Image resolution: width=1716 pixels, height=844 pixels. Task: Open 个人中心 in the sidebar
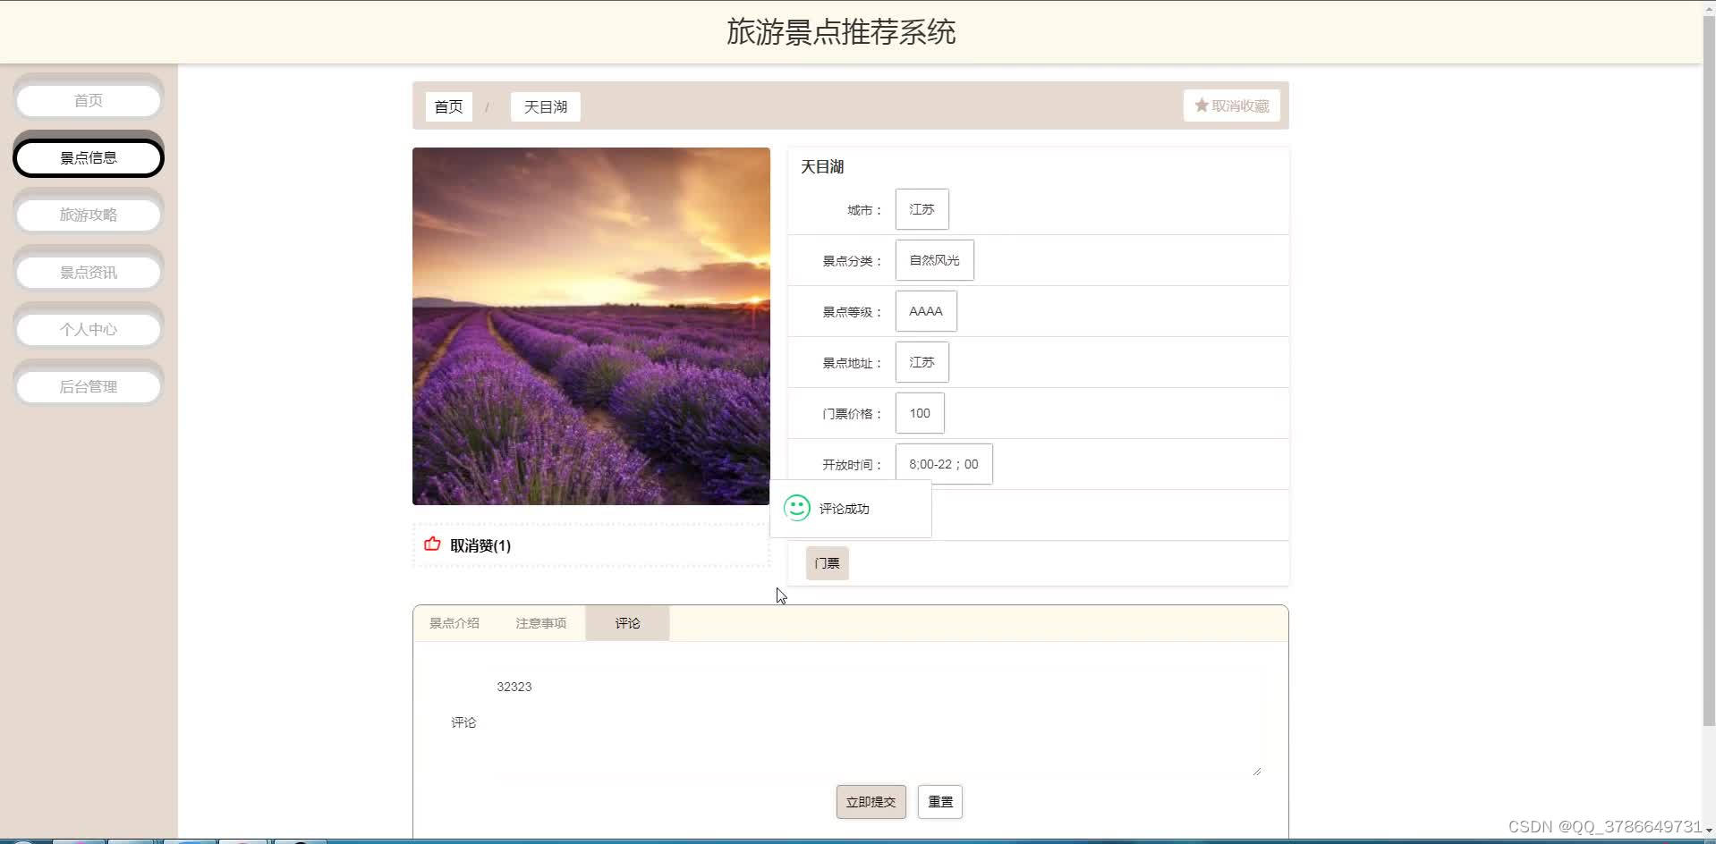(x=89, y=330)
